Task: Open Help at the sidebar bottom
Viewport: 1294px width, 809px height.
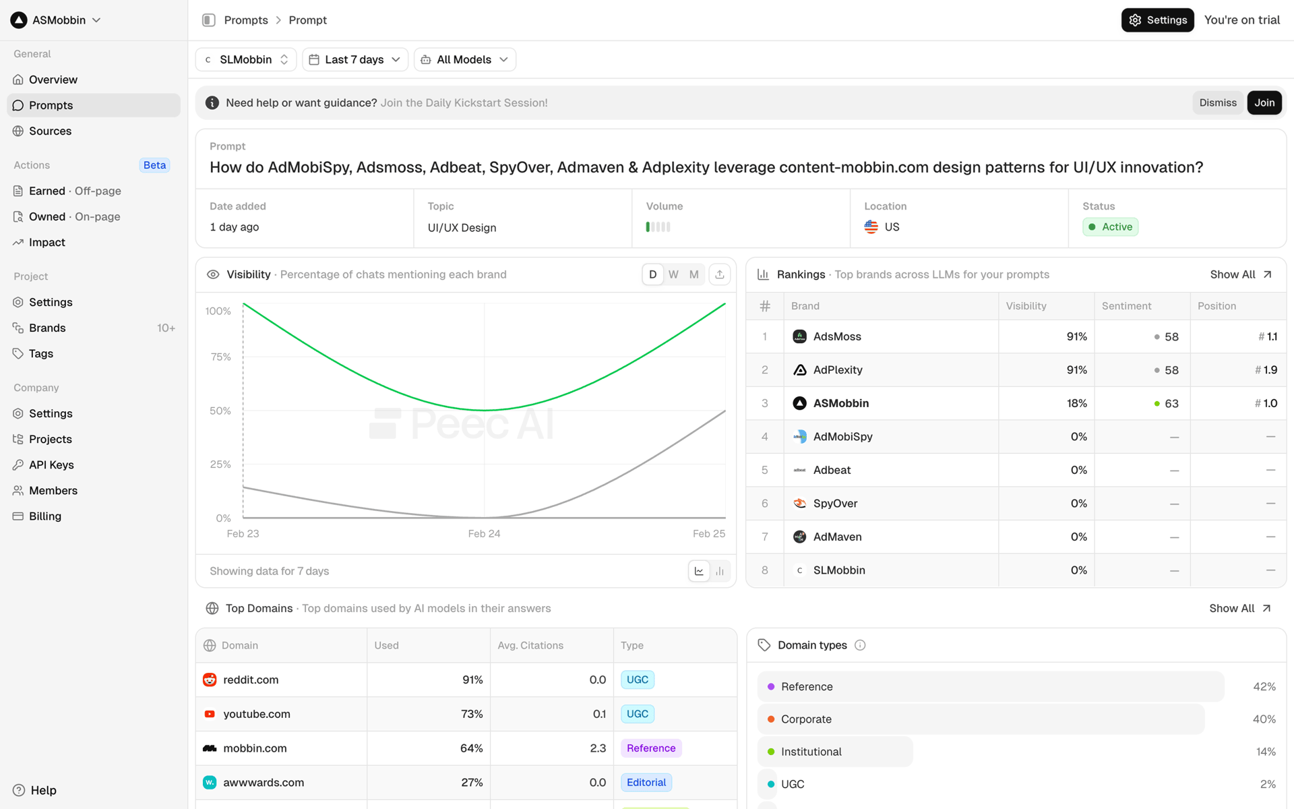Action: (x=35, y=790)
